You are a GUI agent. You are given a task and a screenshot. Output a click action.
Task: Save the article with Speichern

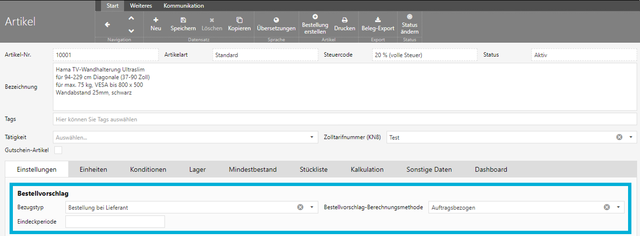pyautogui.click(x=183, y=24)
